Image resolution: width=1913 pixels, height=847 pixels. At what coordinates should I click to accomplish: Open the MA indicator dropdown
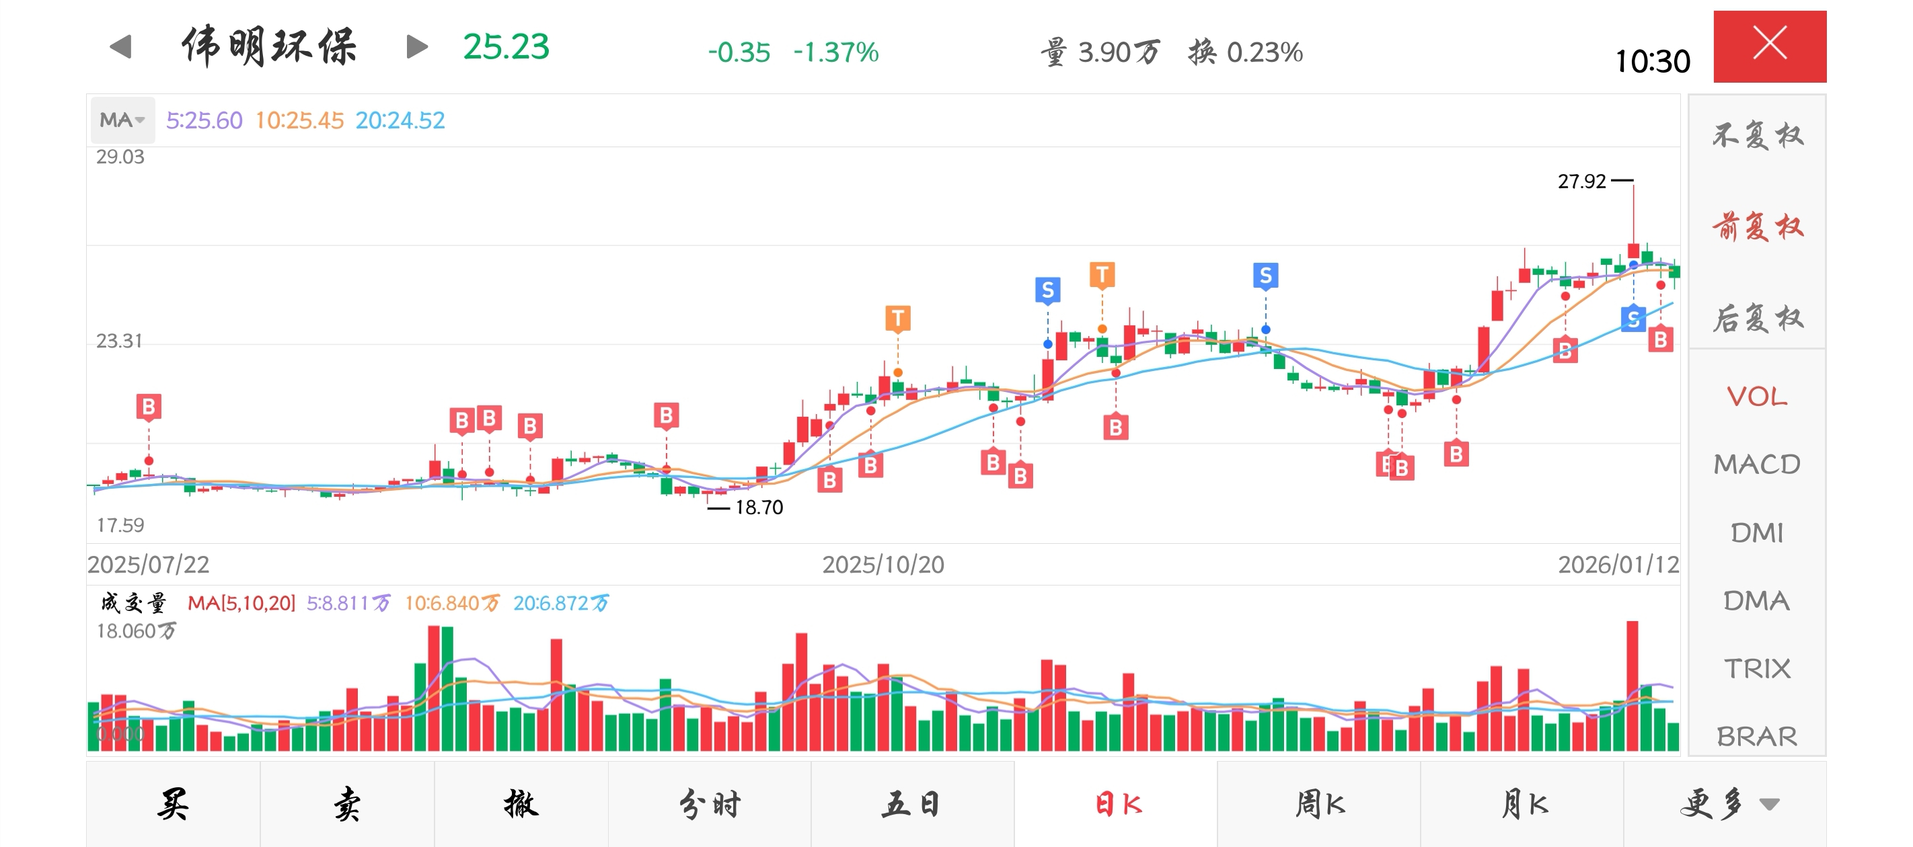point(122,120)
